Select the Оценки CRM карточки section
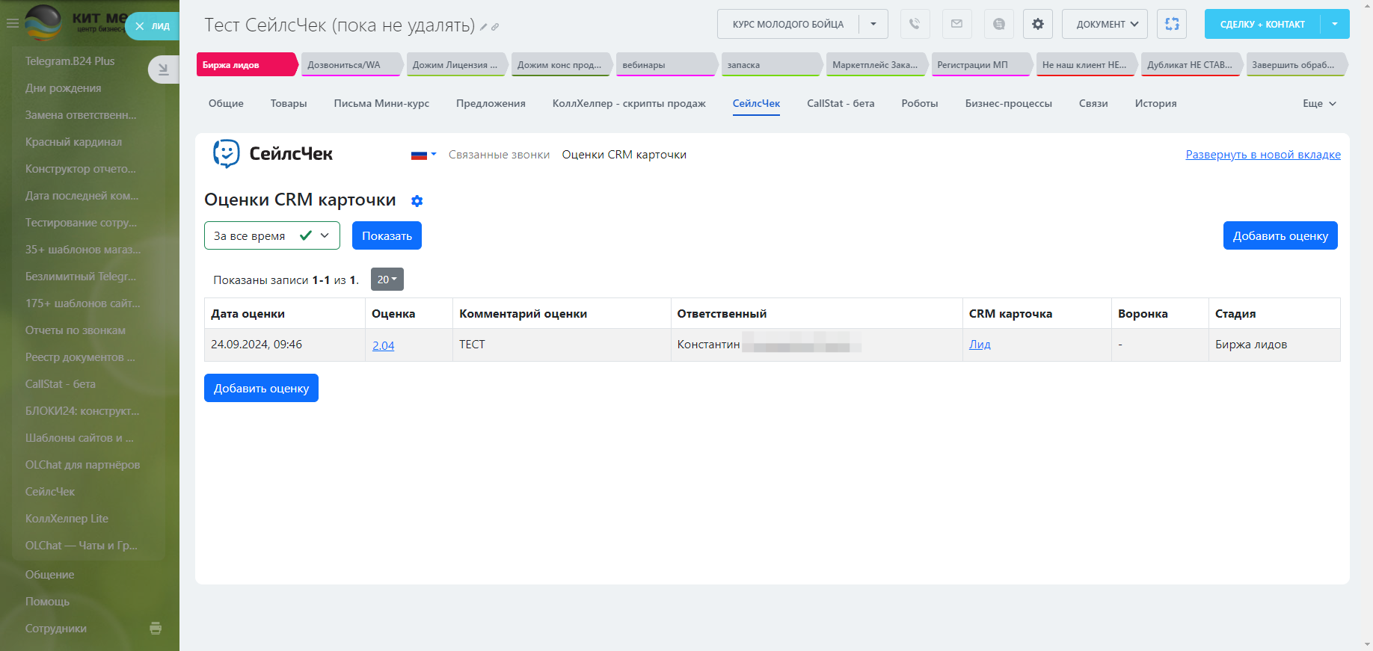This screenshot has width=1373, height=651. pos(624,155)
